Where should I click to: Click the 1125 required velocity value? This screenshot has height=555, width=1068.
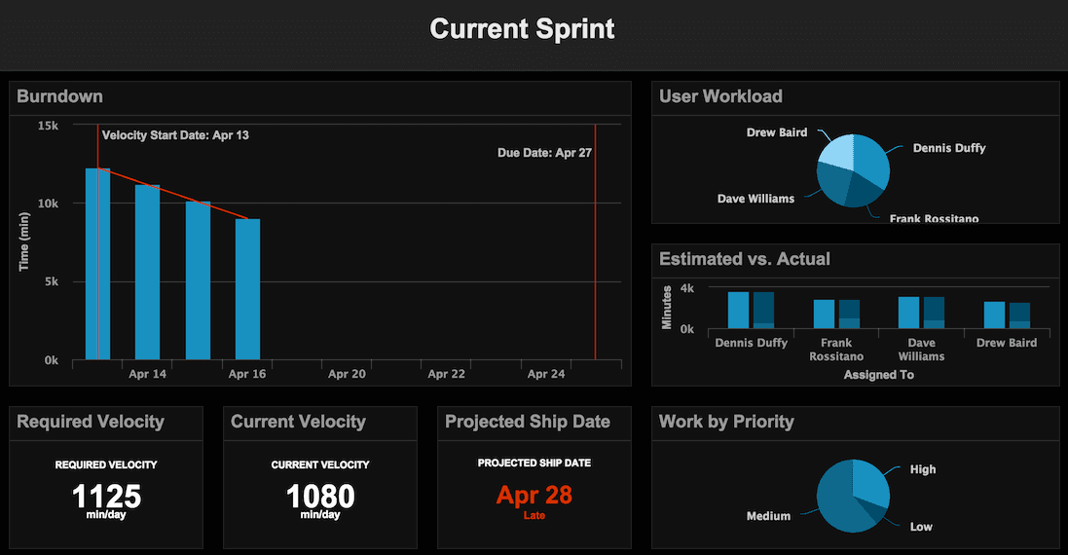pos(106,497)
